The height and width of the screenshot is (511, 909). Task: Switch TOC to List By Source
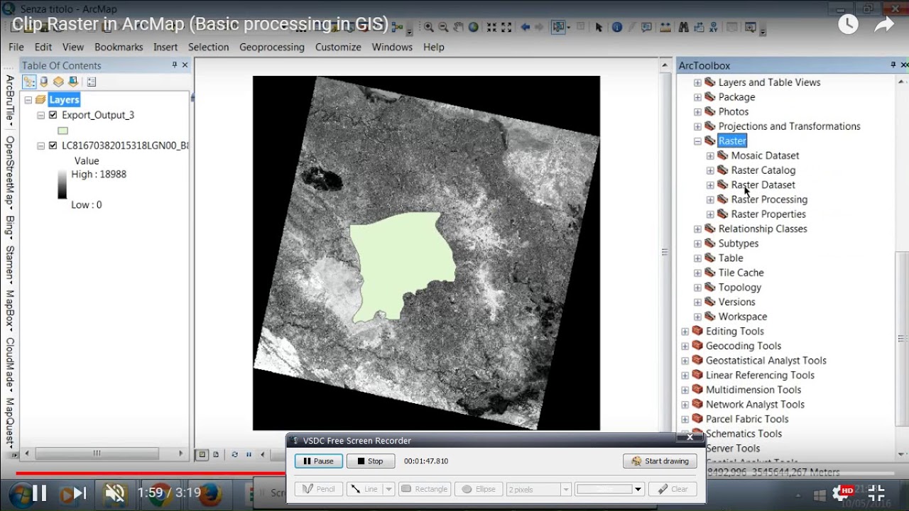(x=44, y=82)
